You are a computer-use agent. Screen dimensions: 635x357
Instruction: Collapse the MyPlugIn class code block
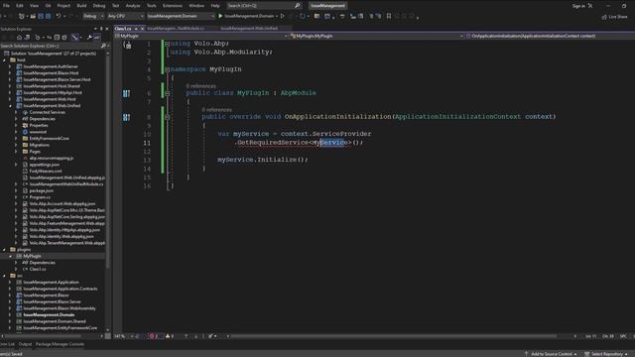coord(168,93)
